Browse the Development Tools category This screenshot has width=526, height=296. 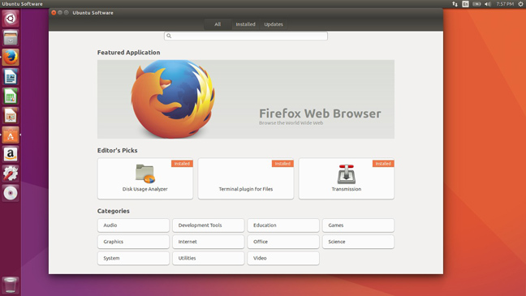tap(209, 225)
